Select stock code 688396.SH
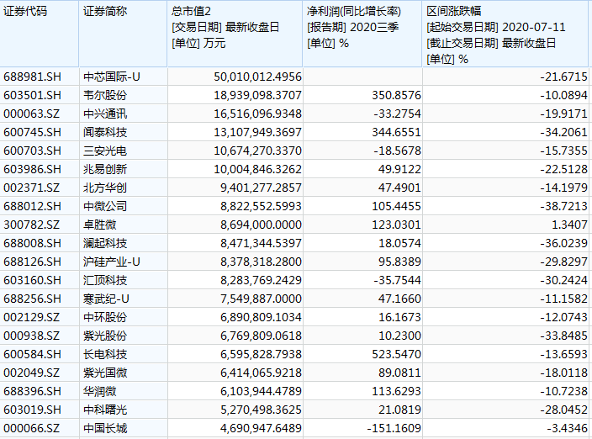The width and height of the screenshot is (592, 439). tap(32, 391)
